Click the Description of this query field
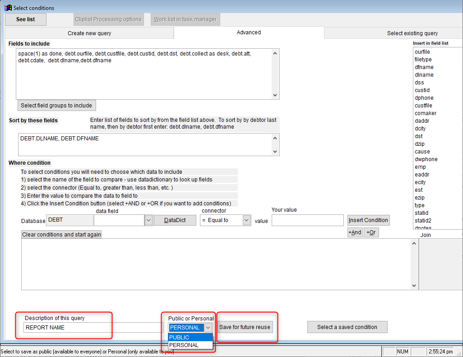This screenshot has height=357, width=463. coord(93,328)
